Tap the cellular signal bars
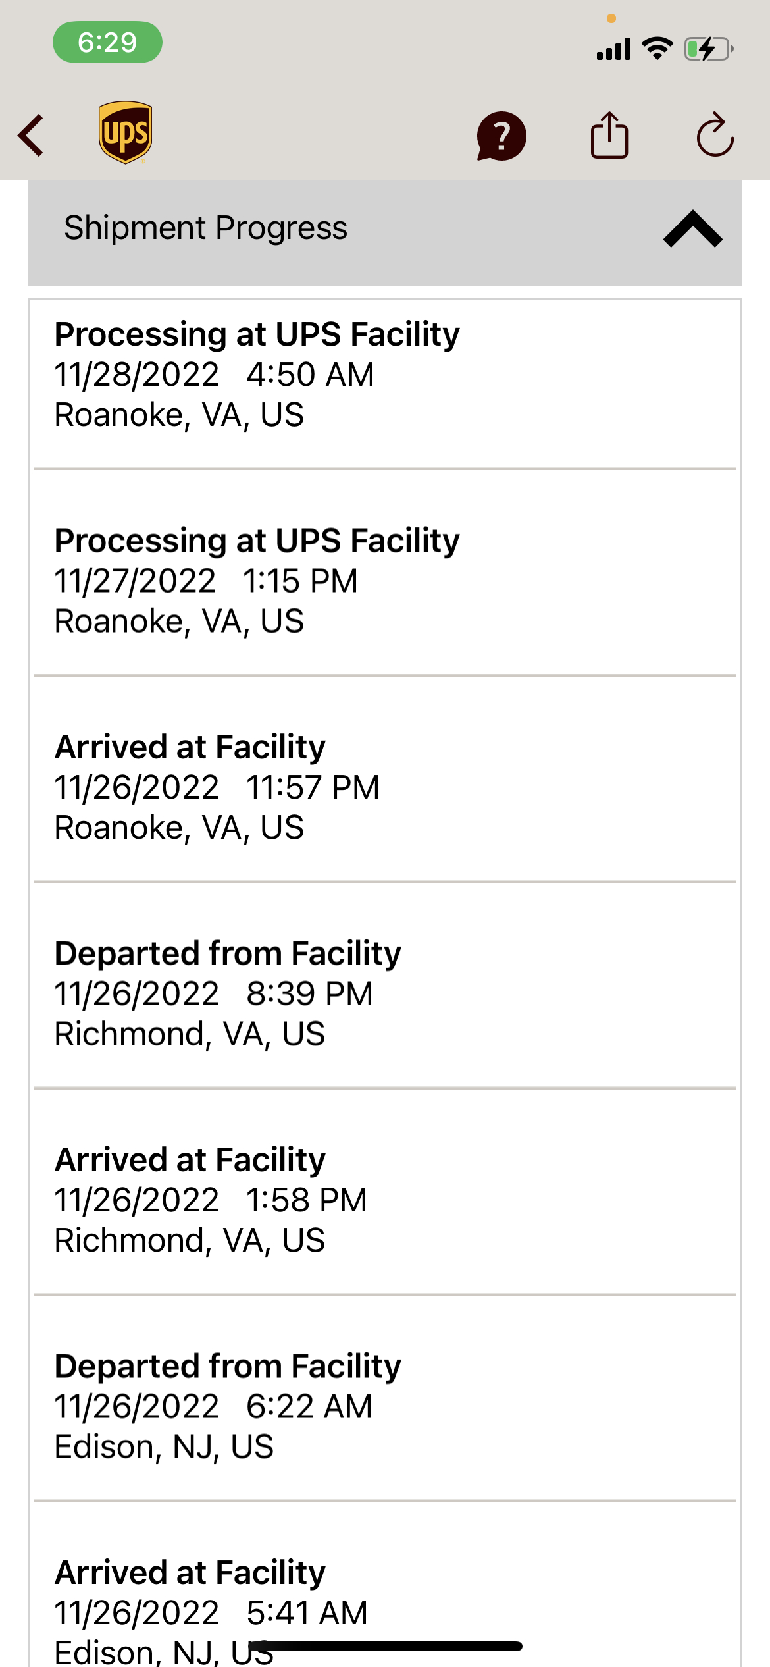The image size is (770, 1667). click(613, 49)
